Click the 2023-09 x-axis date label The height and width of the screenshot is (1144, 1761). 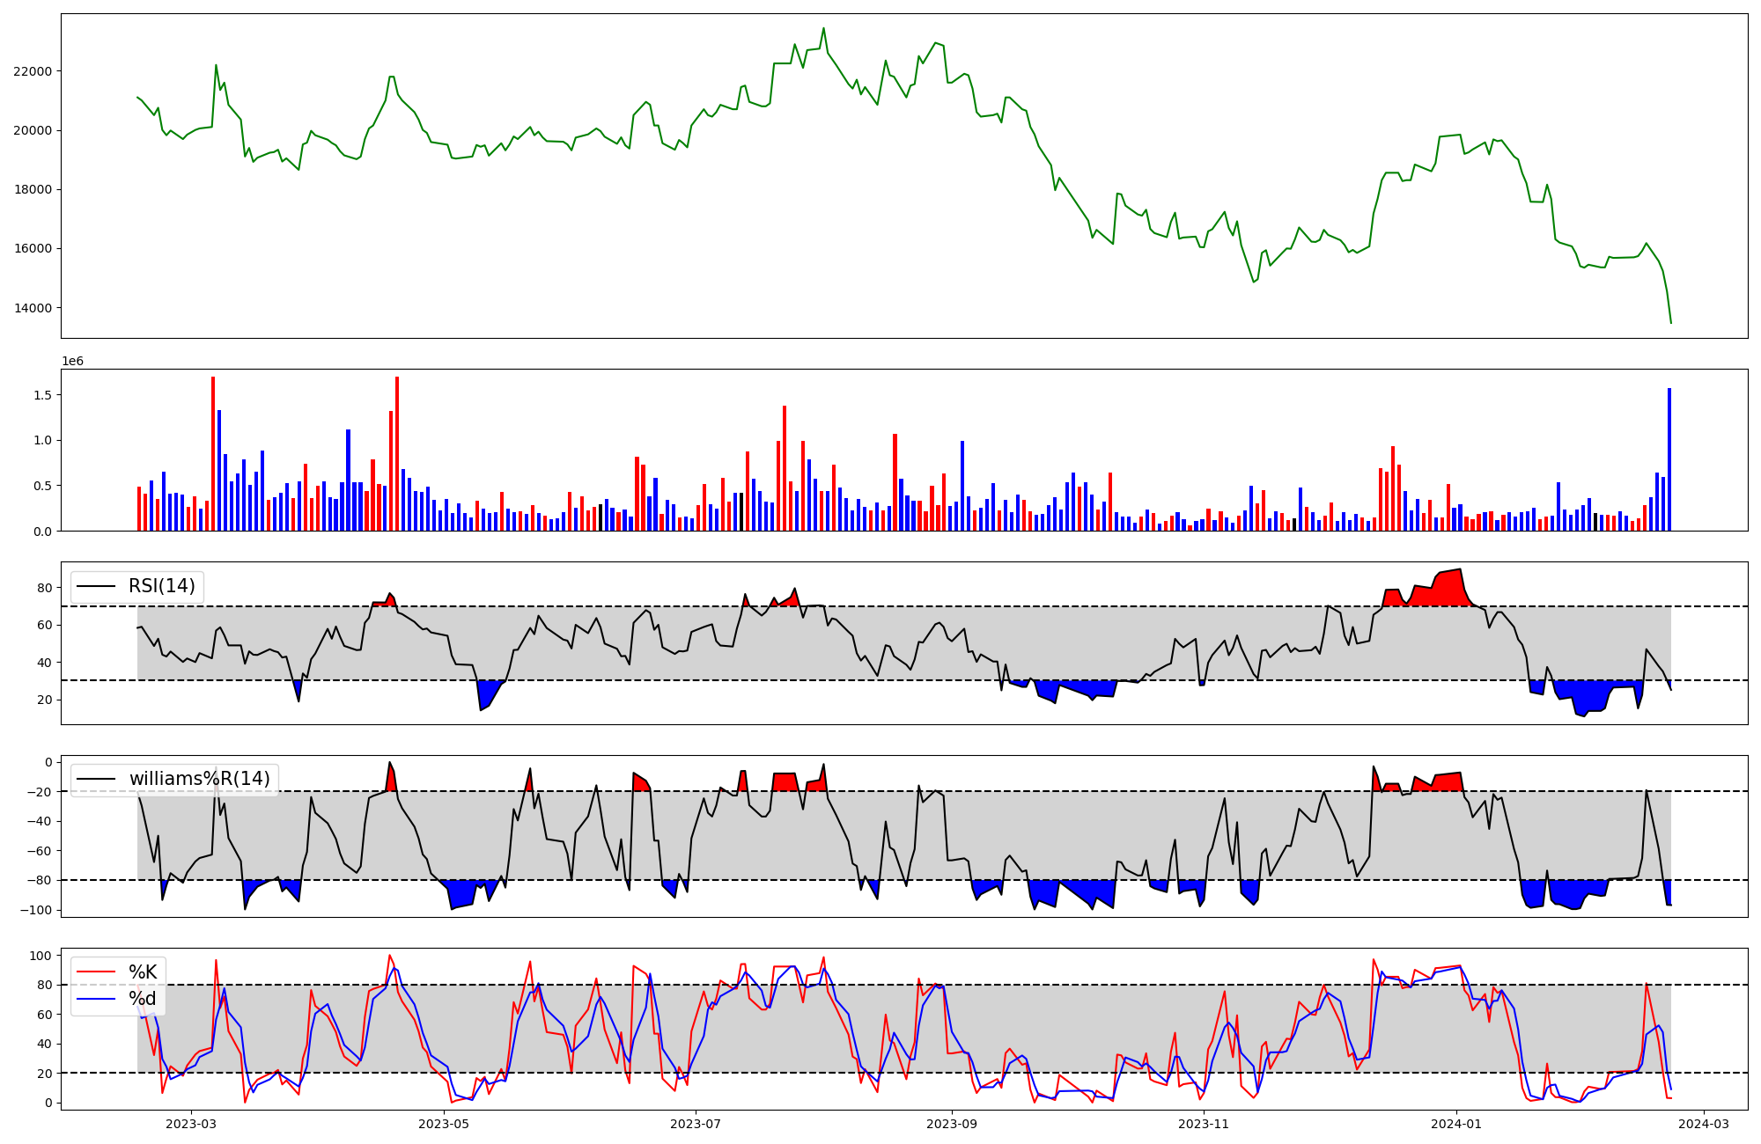(x=951, y=1124)
